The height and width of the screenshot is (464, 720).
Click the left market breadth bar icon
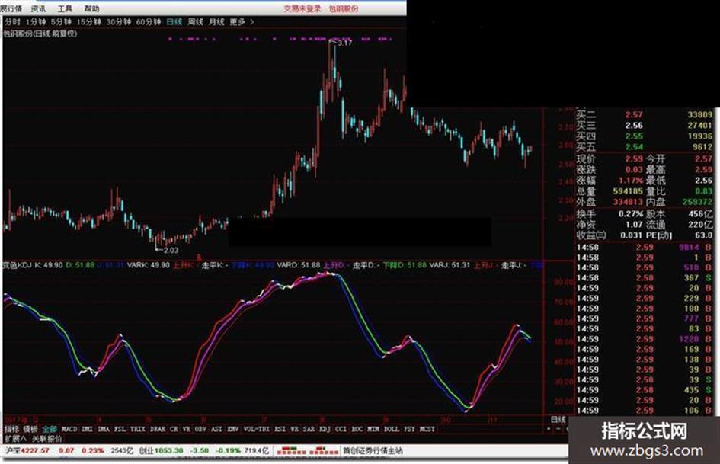point(293,450)
